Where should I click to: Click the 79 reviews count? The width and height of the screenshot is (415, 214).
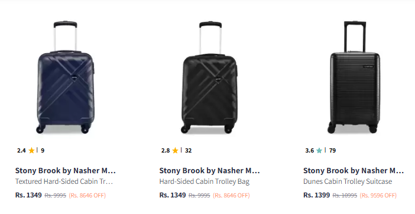tap(332, 151)
